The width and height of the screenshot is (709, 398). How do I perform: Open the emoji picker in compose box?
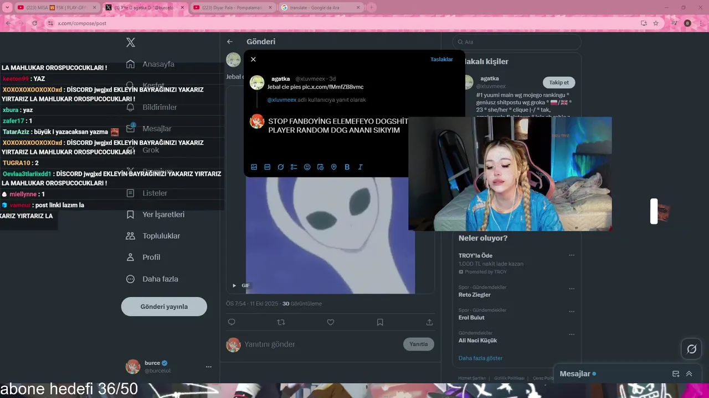coord(307,167)
